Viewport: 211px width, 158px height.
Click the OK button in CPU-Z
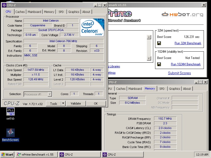96,103
